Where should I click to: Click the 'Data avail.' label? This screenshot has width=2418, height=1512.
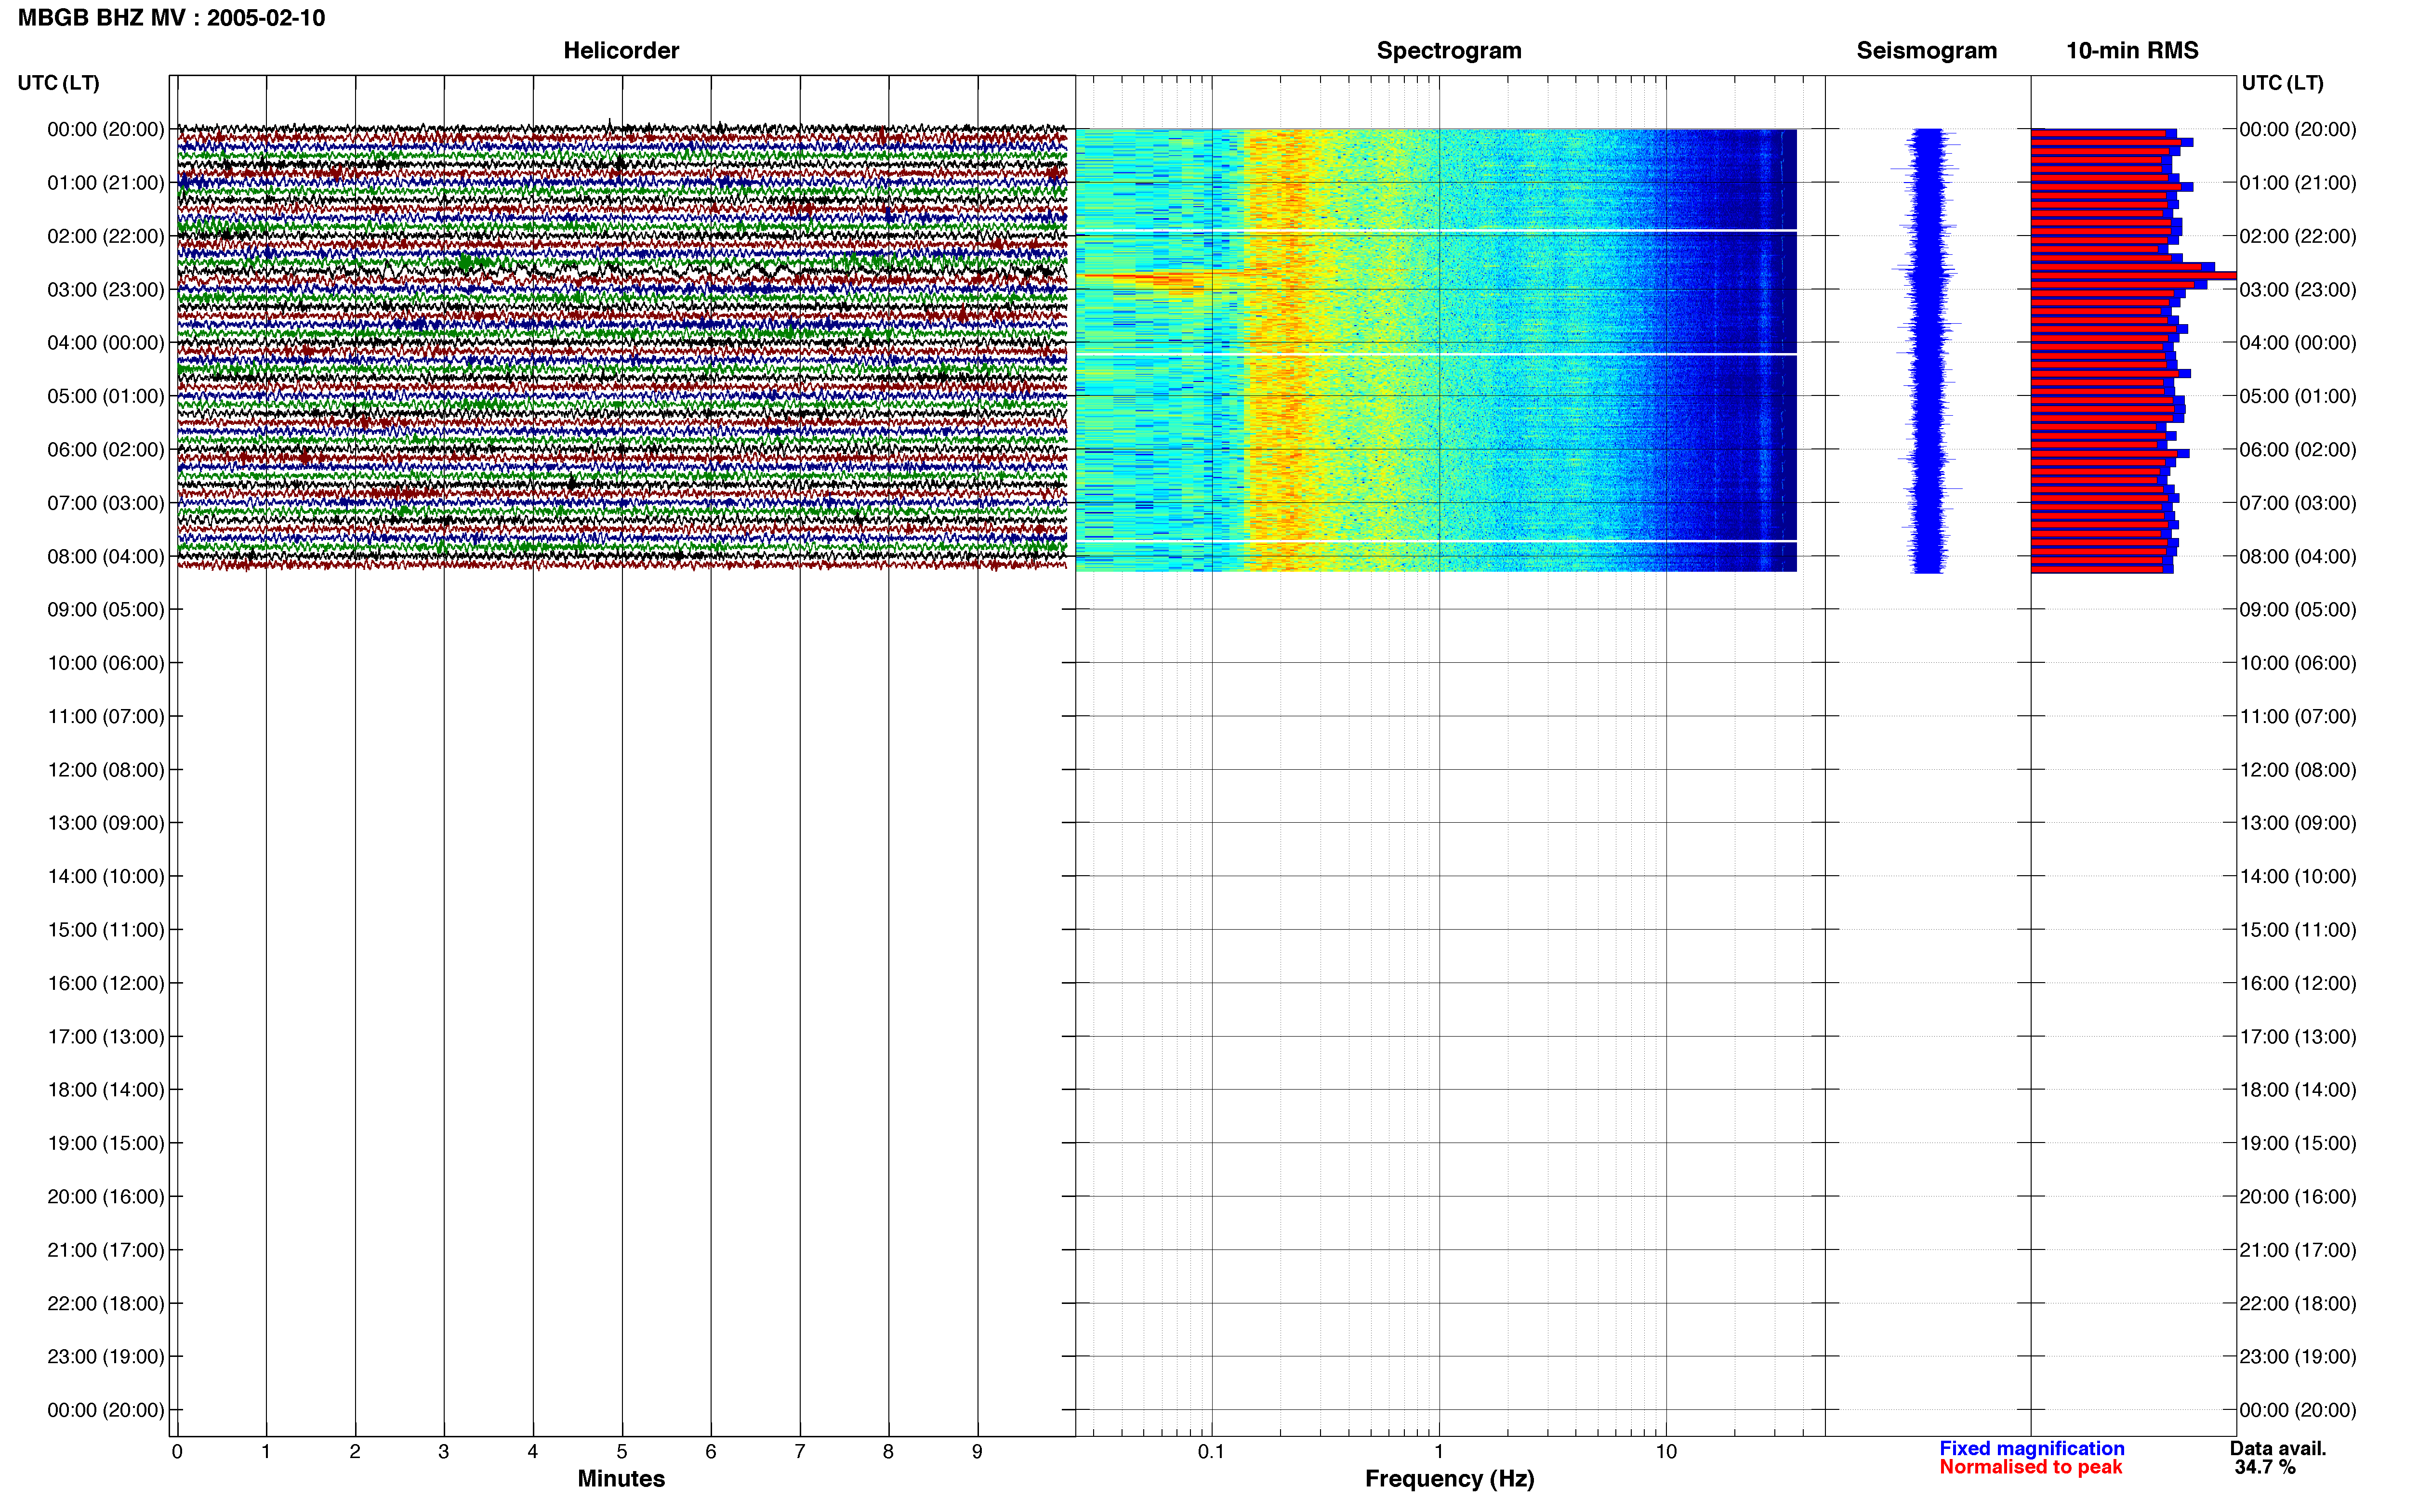[x=2278, y=1448]
